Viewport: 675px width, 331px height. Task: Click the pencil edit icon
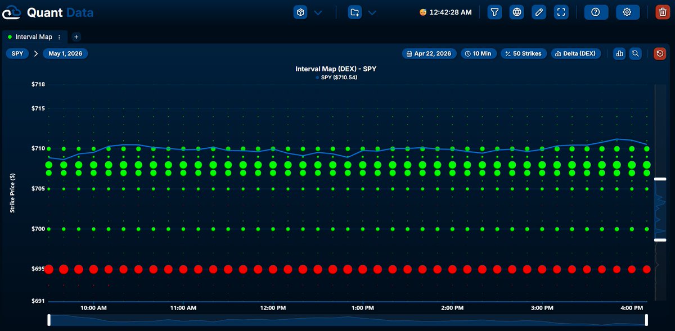tap(539, 12)
